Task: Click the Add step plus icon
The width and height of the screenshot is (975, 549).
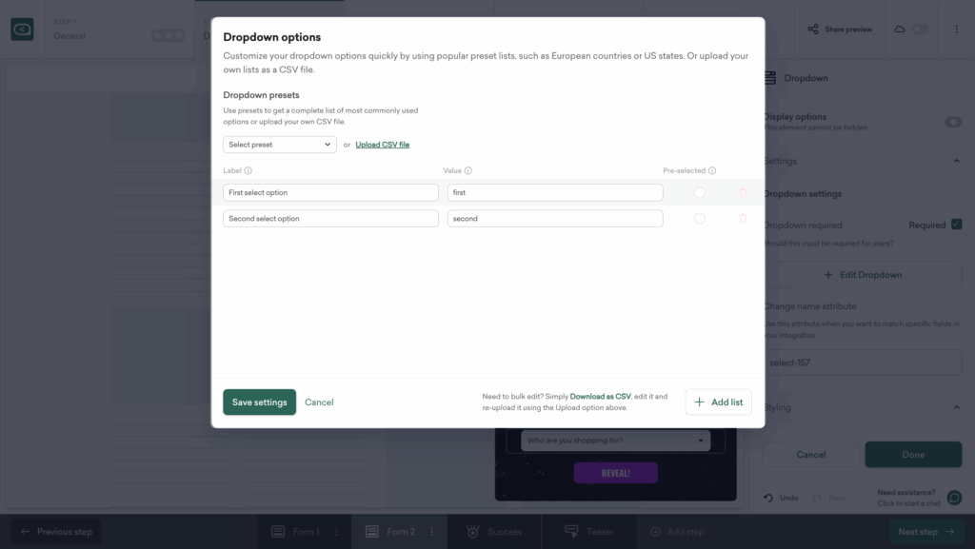Action: pyautogui.click(x=655, y=532)
